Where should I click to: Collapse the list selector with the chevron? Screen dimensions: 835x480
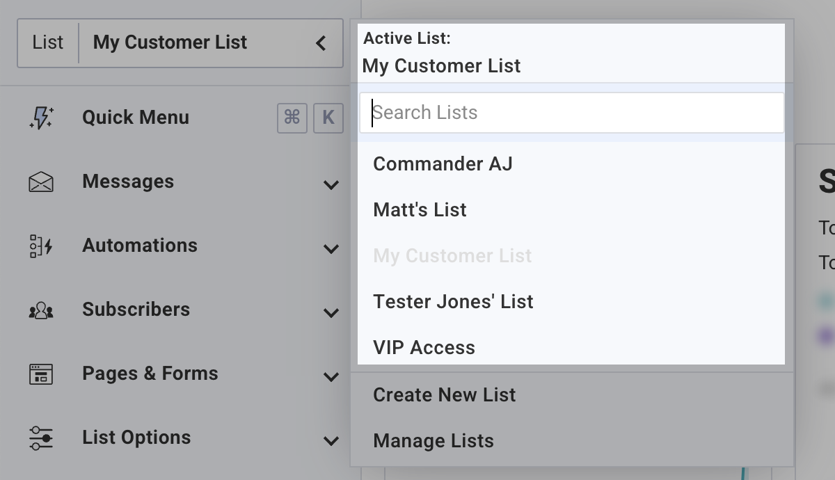321,43
